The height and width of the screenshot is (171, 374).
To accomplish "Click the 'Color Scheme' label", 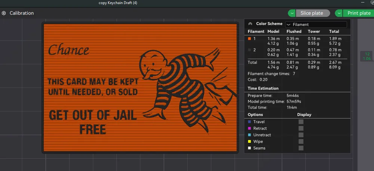I will (x=269, y=24).
